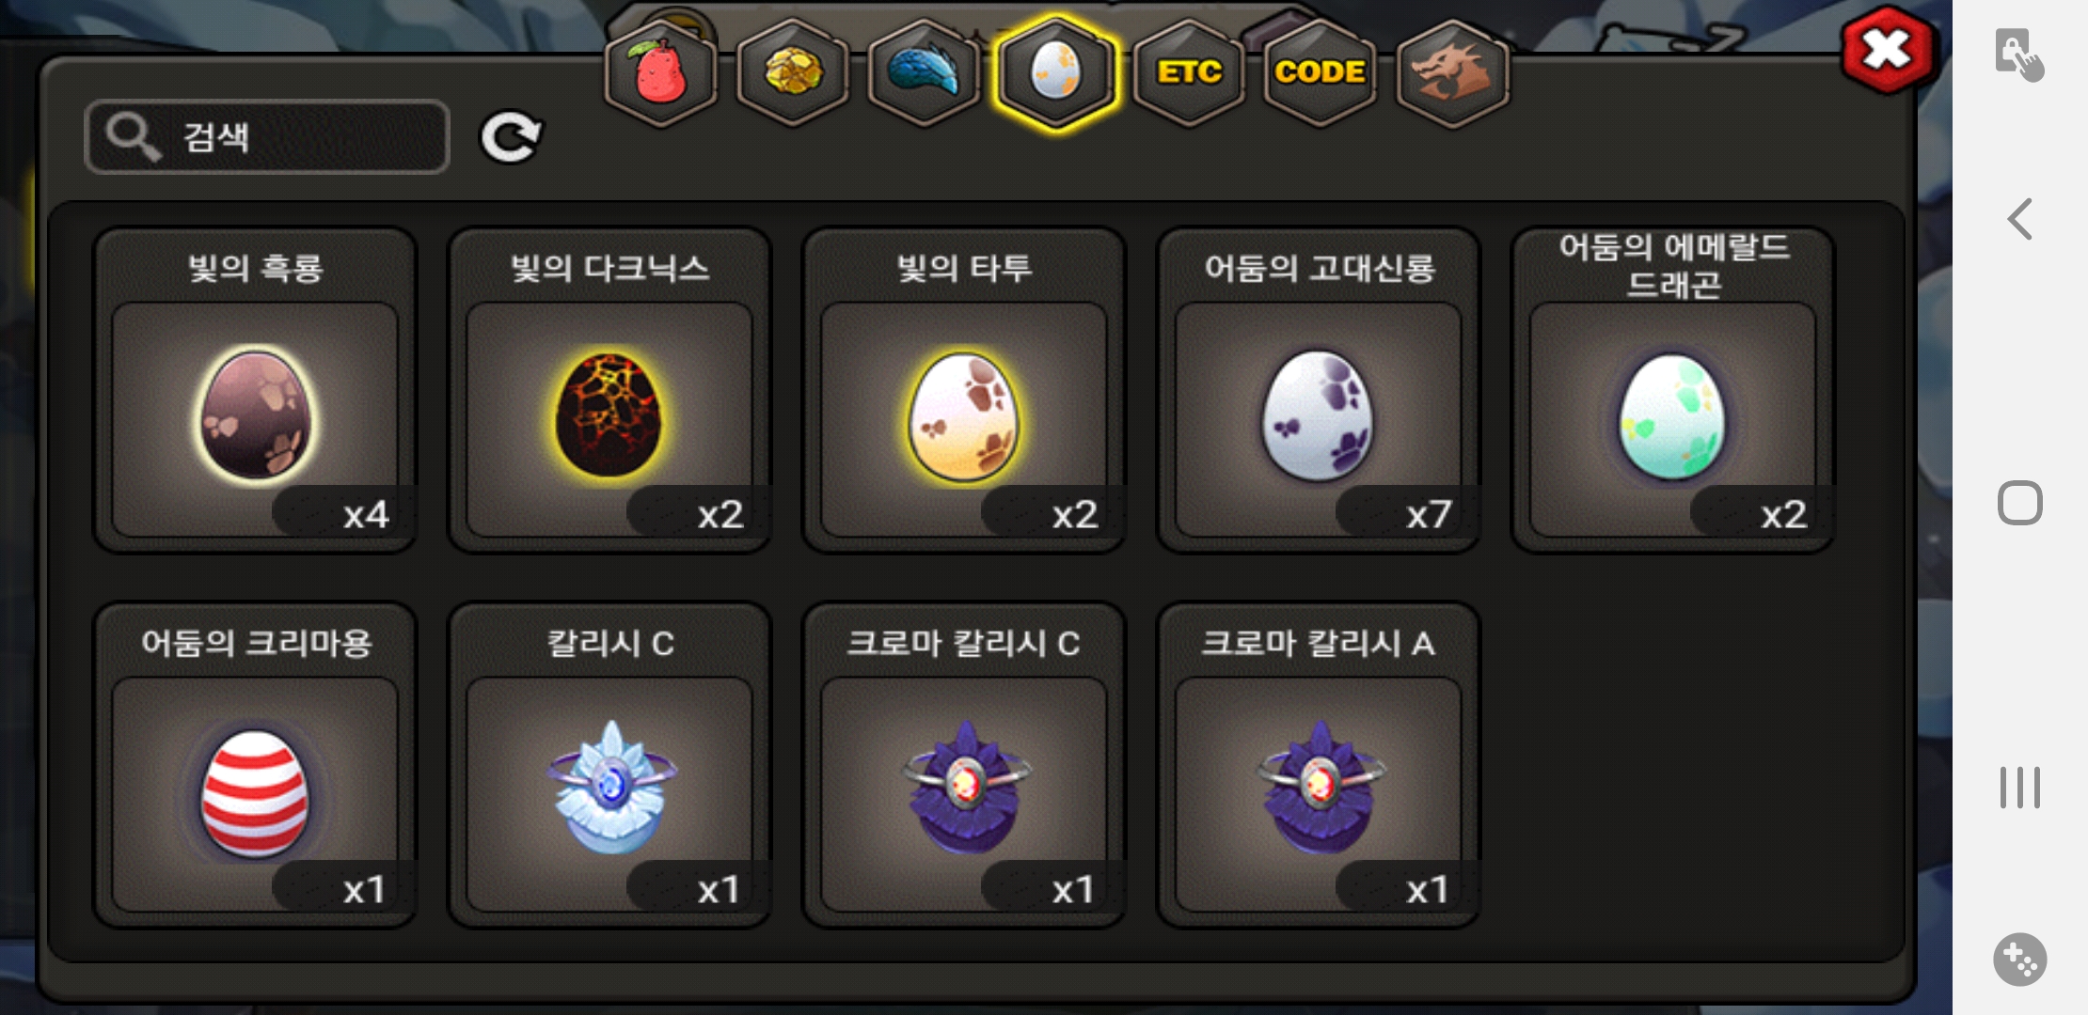Image resolution: width=2088 pixels, height=1015 pixels.
Task: Select the egg category tab
Action: pos(1056,73)
